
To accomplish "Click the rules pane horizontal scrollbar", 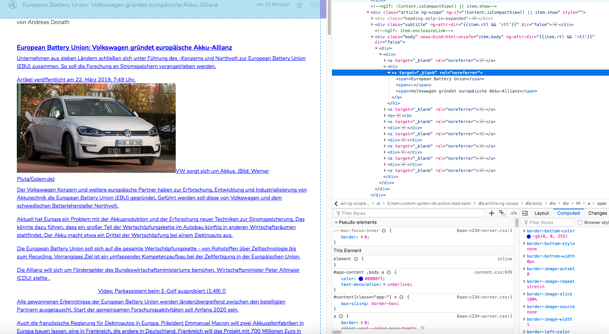I will click(337, 332).
